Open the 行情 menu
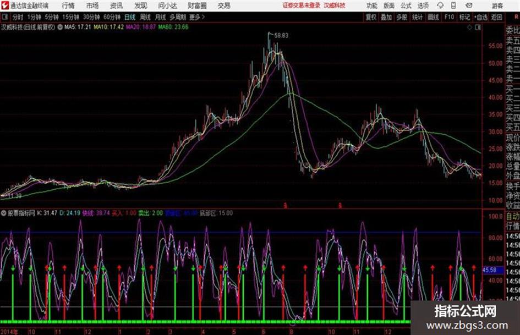The width and height of the screenshot is (520, 335). [x=68, y=6]
